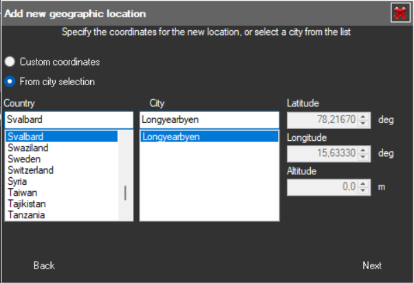Select Svalbard in the country list
414x283 pixels.
click(61, 137)
